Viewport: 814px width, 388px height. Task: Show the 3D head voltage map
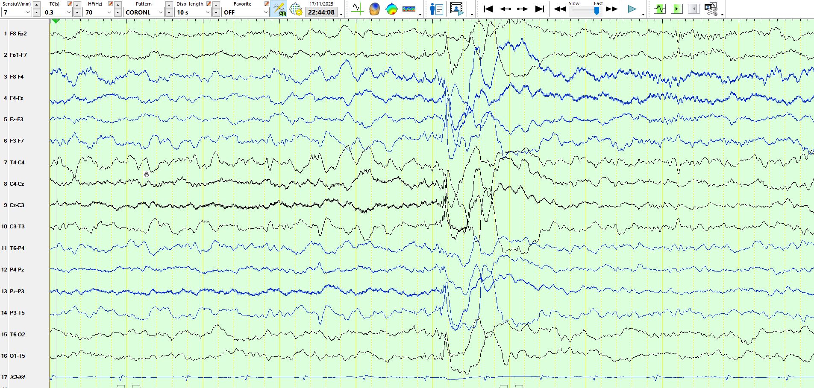pos(375,9)
